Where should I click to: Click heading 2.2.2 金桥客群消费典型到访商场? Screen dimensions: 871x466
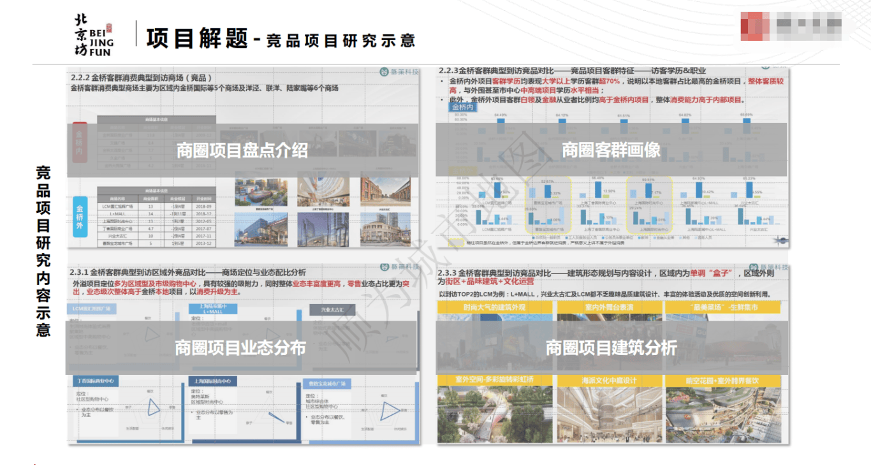[x=142, y=78]
